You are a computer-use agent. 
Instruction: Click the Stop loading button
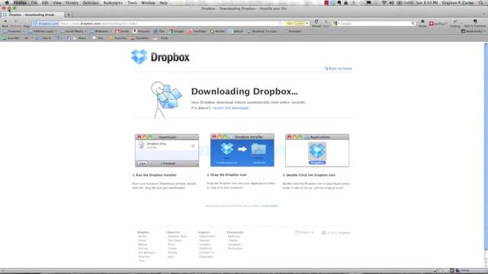[x=326, y=23]
